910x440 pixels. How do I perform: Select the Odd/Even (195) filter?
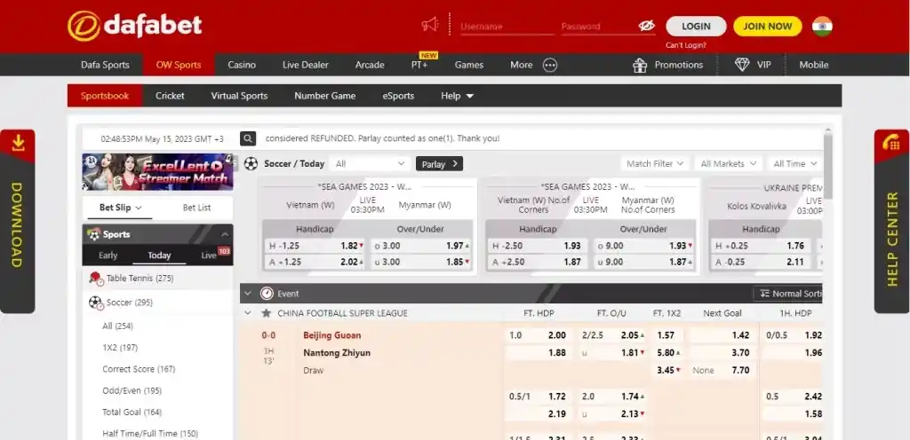coord(132,391)
